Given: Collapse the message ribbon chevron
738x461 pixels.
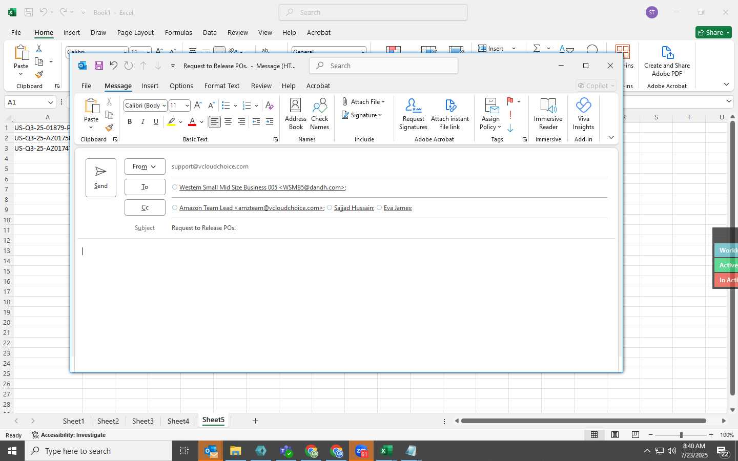Looking at the screenshot, I should pos(611,137).
